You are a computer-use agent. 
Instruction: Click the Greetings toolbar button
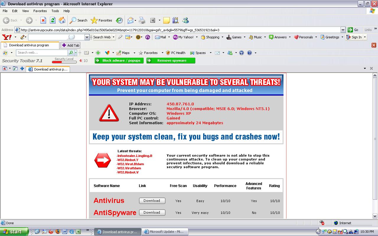[330, 37]
